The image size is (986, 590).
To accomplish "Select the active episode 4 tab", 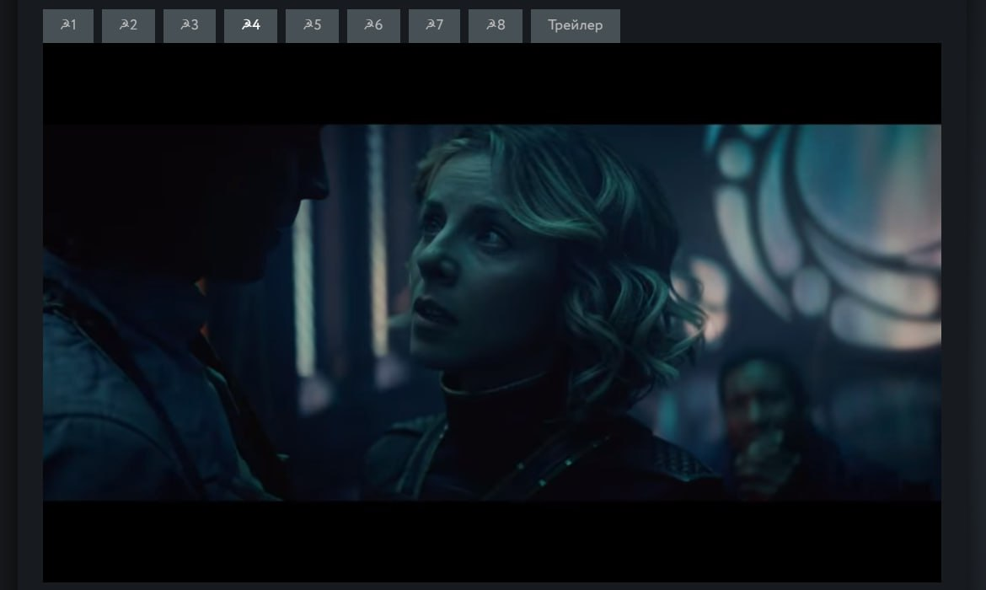I will (x=251, y=26).
